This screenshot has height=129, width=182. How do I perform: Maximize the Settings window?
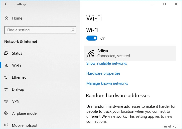(x=164, y=4)
